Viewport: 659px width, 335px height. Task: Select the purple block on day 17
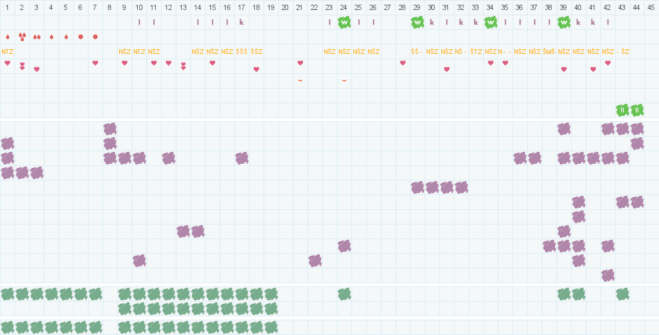pyautogui.click(x=242, y=158)
